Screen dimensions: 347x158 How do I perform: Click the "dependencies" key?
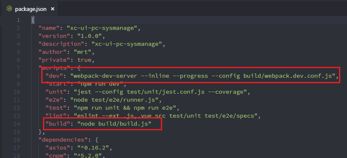point(63,140)
